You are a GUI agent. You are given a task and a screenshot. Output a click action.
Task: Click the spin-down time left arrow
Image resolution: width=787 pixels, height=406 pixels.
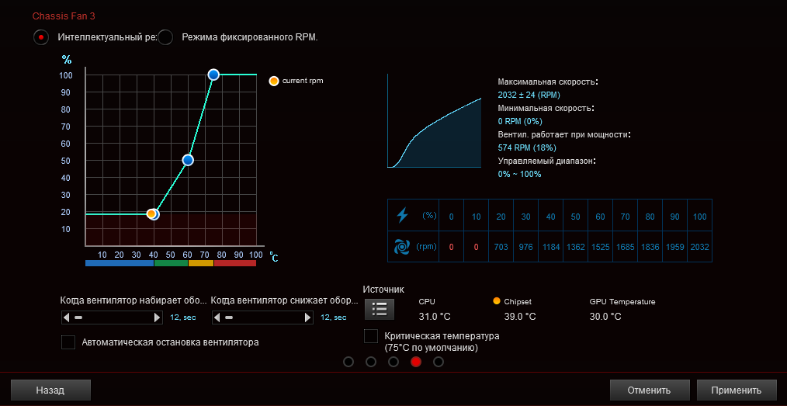[x=217, y=318]
